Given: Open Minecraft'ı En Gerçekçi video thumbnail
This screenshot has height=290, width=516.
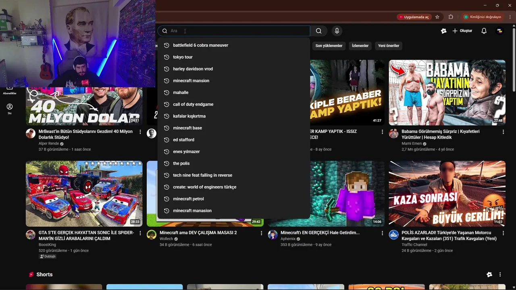Looking at the screenshot, I should click(347, 194).
